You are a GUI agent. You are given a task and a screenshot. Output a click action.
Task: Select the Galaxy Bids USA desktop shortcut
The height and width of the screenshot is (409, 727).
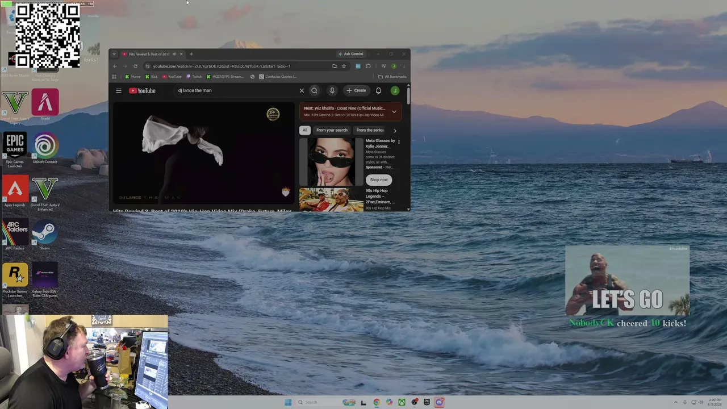(x=45, y=280)
